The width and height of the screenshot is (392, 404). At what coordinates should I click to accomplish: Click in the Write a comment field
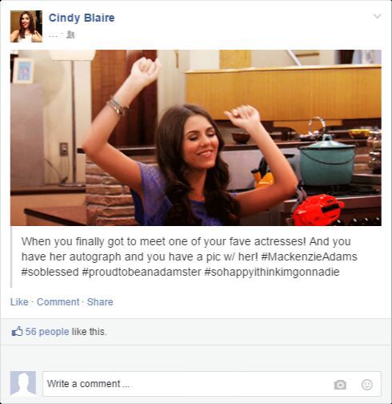pyautogui.click(x=212, y=384)
